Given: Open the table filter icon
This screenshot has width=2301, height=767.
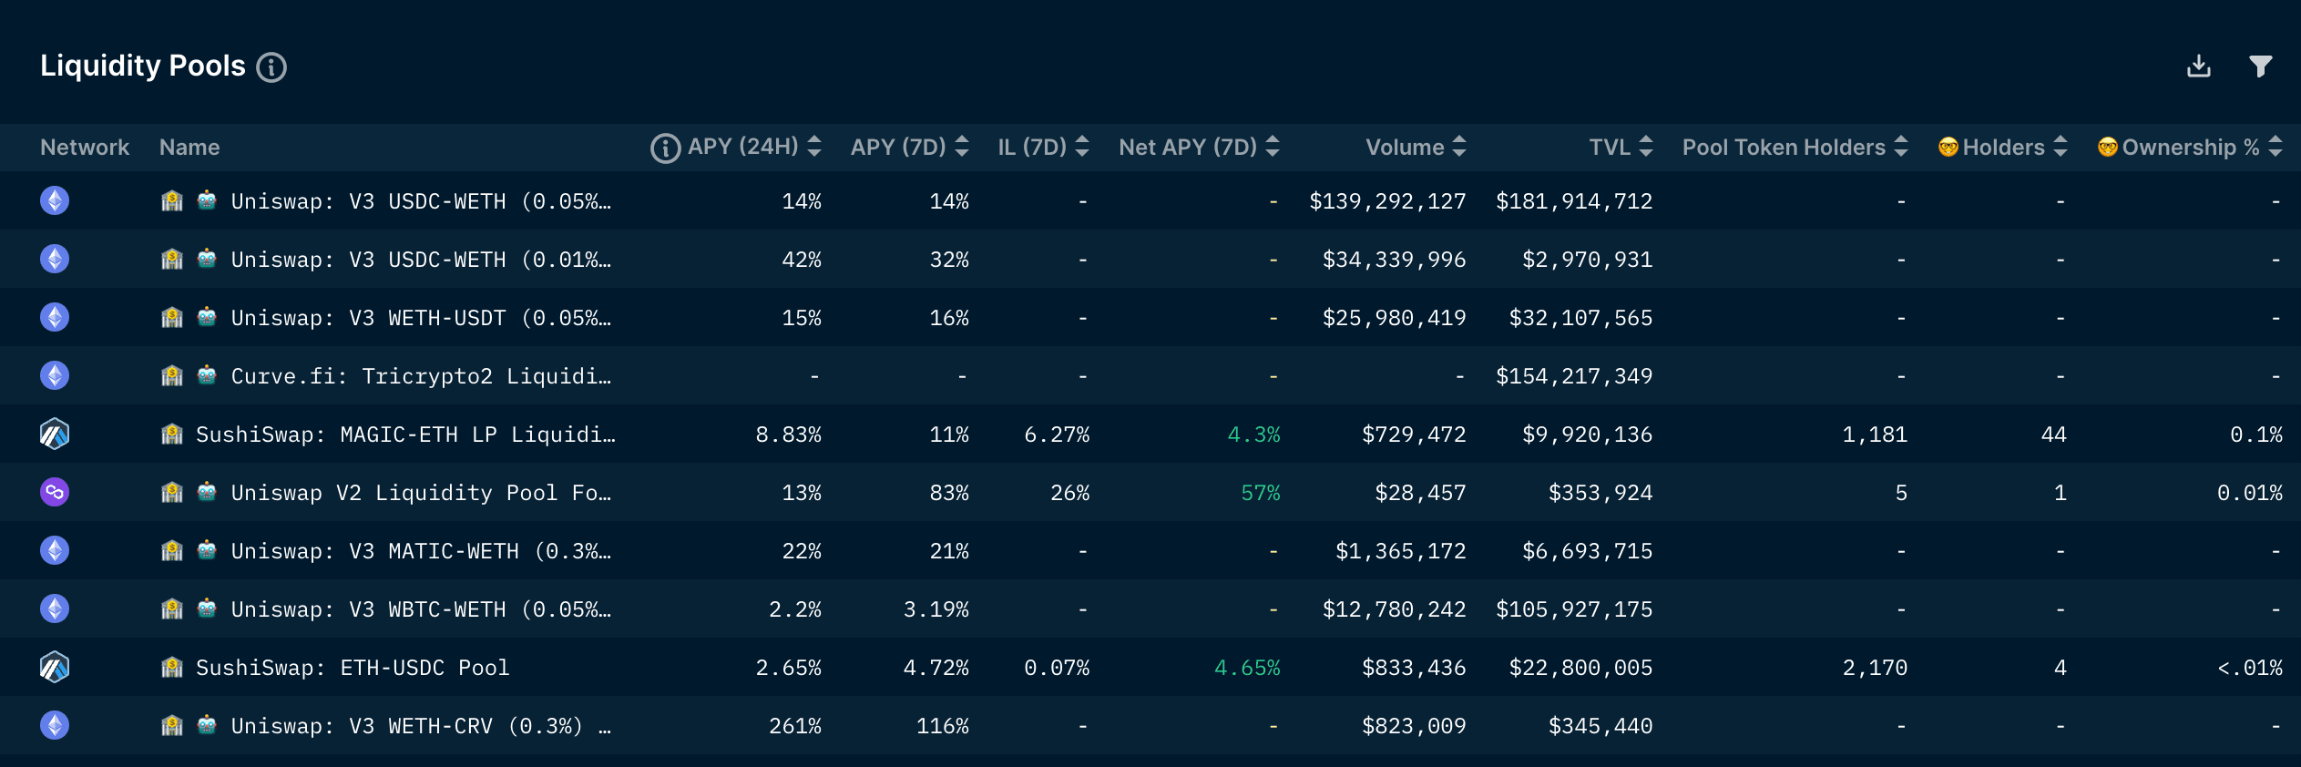Looking at the screenshot, I should tap(2260, 66).
